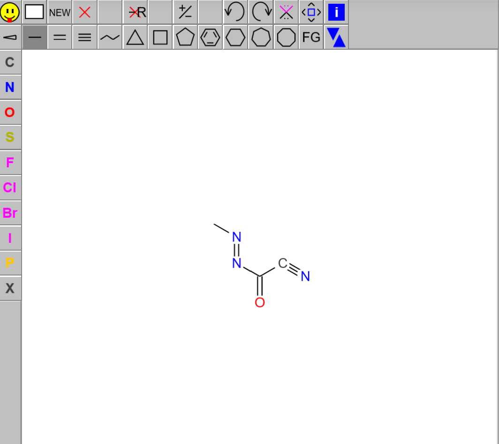Click the smiley face SMILES icon
The width and height of the screenshot is (499, 444).
(10, 12)
